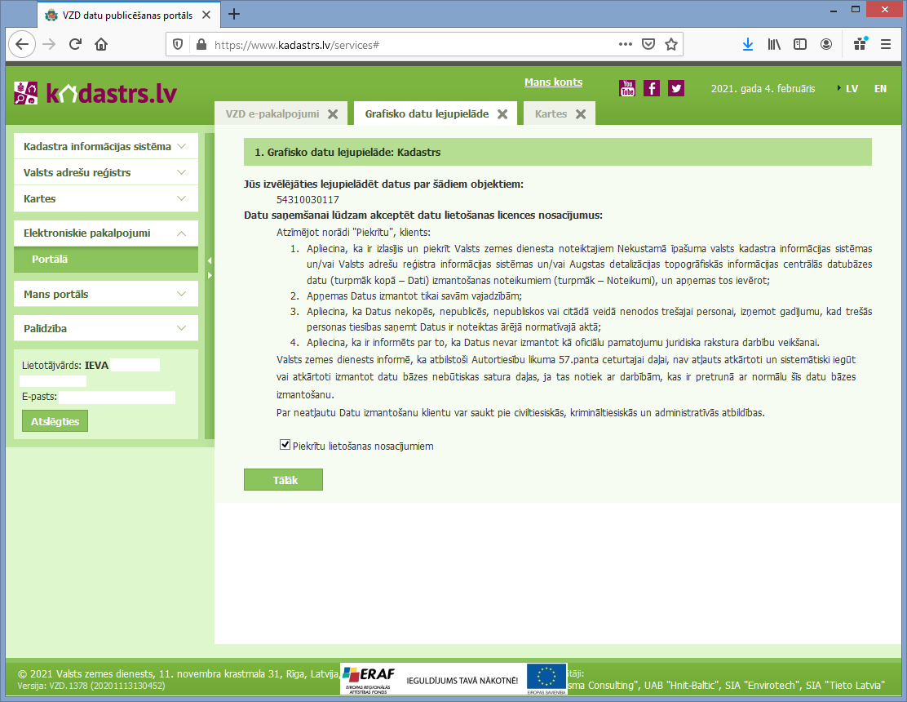This screenshot has height=702, width=907.
Task: Open Firefox hamburger menu
Action: (x=885, y=45)
